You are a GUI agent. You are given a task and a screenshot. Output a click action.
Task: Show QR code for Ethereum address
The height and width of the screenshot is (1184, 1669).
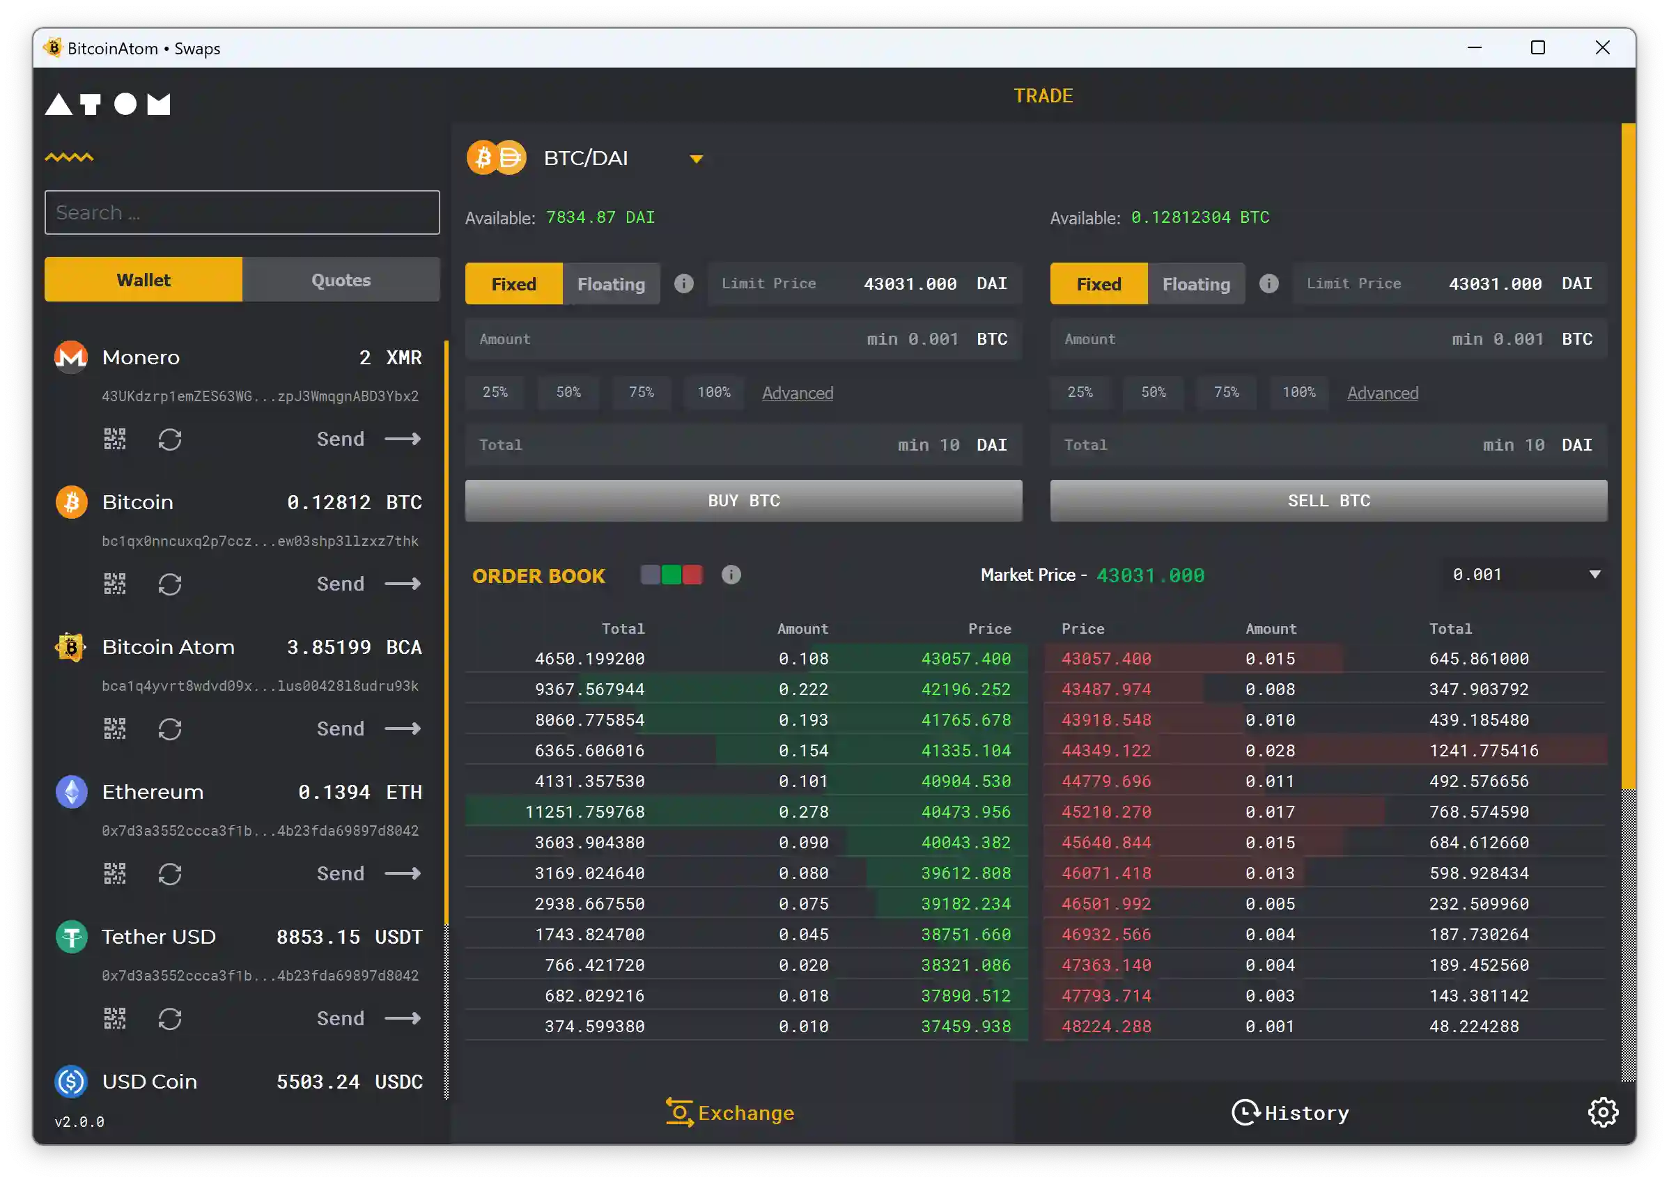[114, 873]
